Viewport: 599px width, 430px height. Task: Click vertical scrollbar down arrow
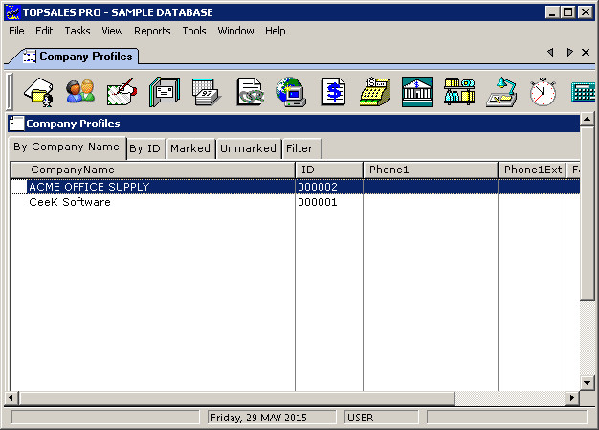[587, 382]
